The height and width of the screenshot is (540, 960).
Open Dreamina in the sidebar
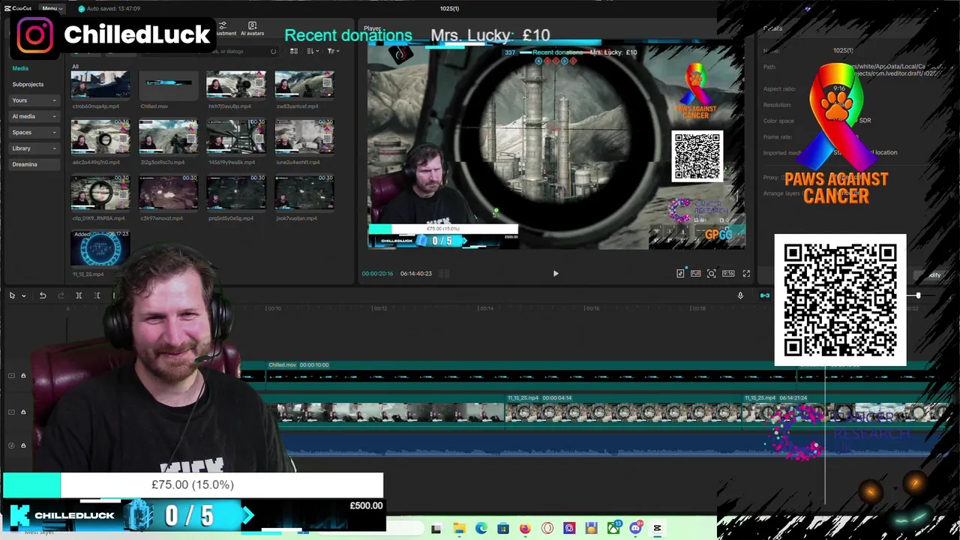pyautogui.click(x=34, y=164)
